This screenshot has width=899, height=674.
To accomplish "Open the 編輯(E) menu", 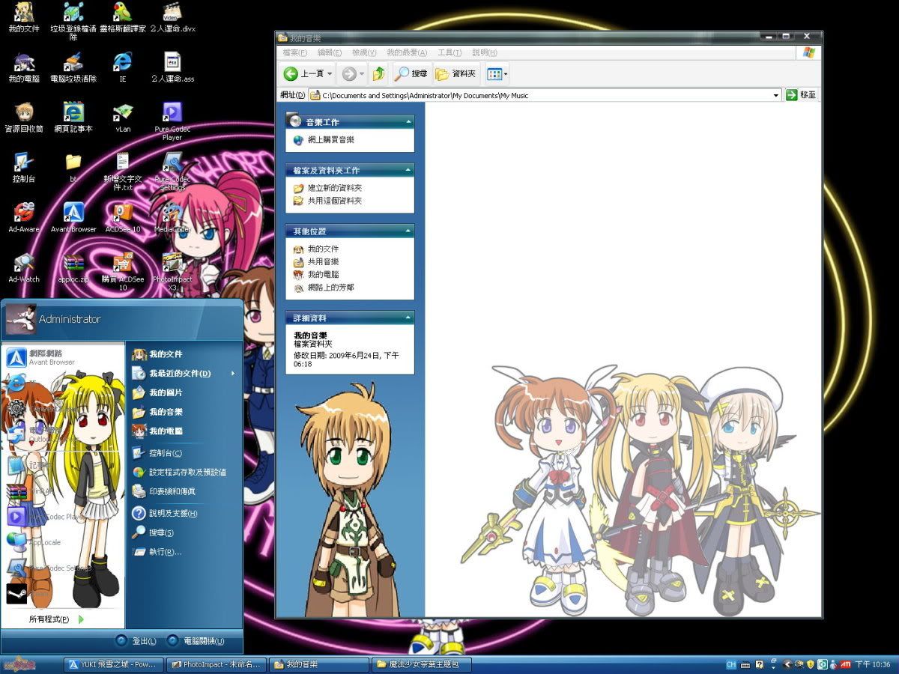I will (x=330, y=52).
